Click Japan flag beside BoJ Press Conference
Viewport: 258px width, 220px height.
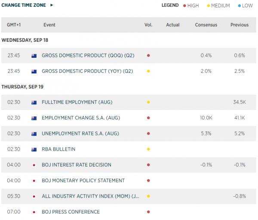click(34, 212)
